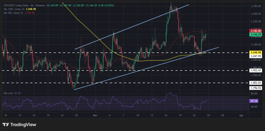The width and height of the screenshot is (265, 131).
Task: Click the 2,300.00 price scale tick
Action: [x=256, y=14]
